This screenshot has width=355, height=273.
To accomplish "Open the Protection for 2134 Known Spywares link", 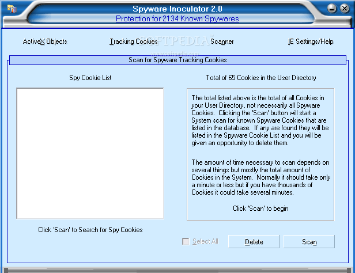I will click(x=177, y=18).
